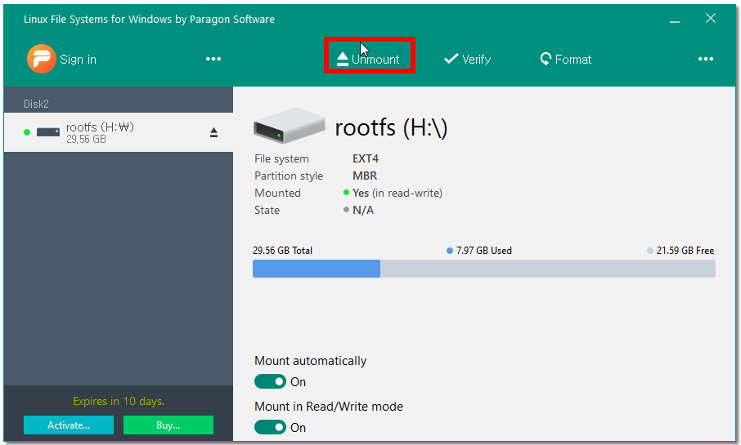Toggle Mount automatically switch
The height and width of the screenshot is (445, 741).
coord(271,381)
